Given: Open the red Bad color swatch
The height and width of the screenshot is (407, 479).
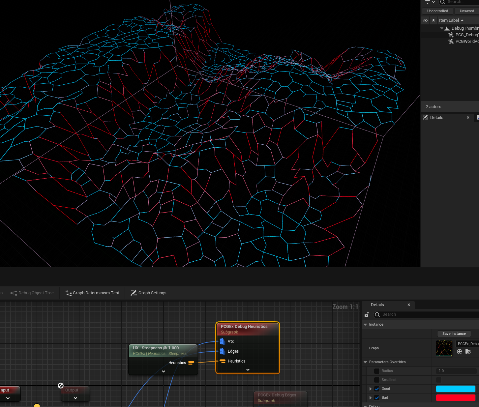Looking at the screenshot, I should 456,398.
